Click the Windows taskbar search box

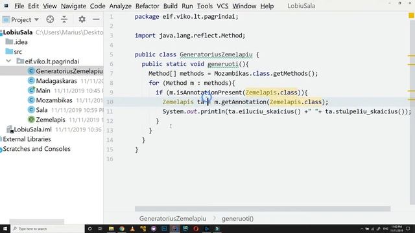[47, 228]
